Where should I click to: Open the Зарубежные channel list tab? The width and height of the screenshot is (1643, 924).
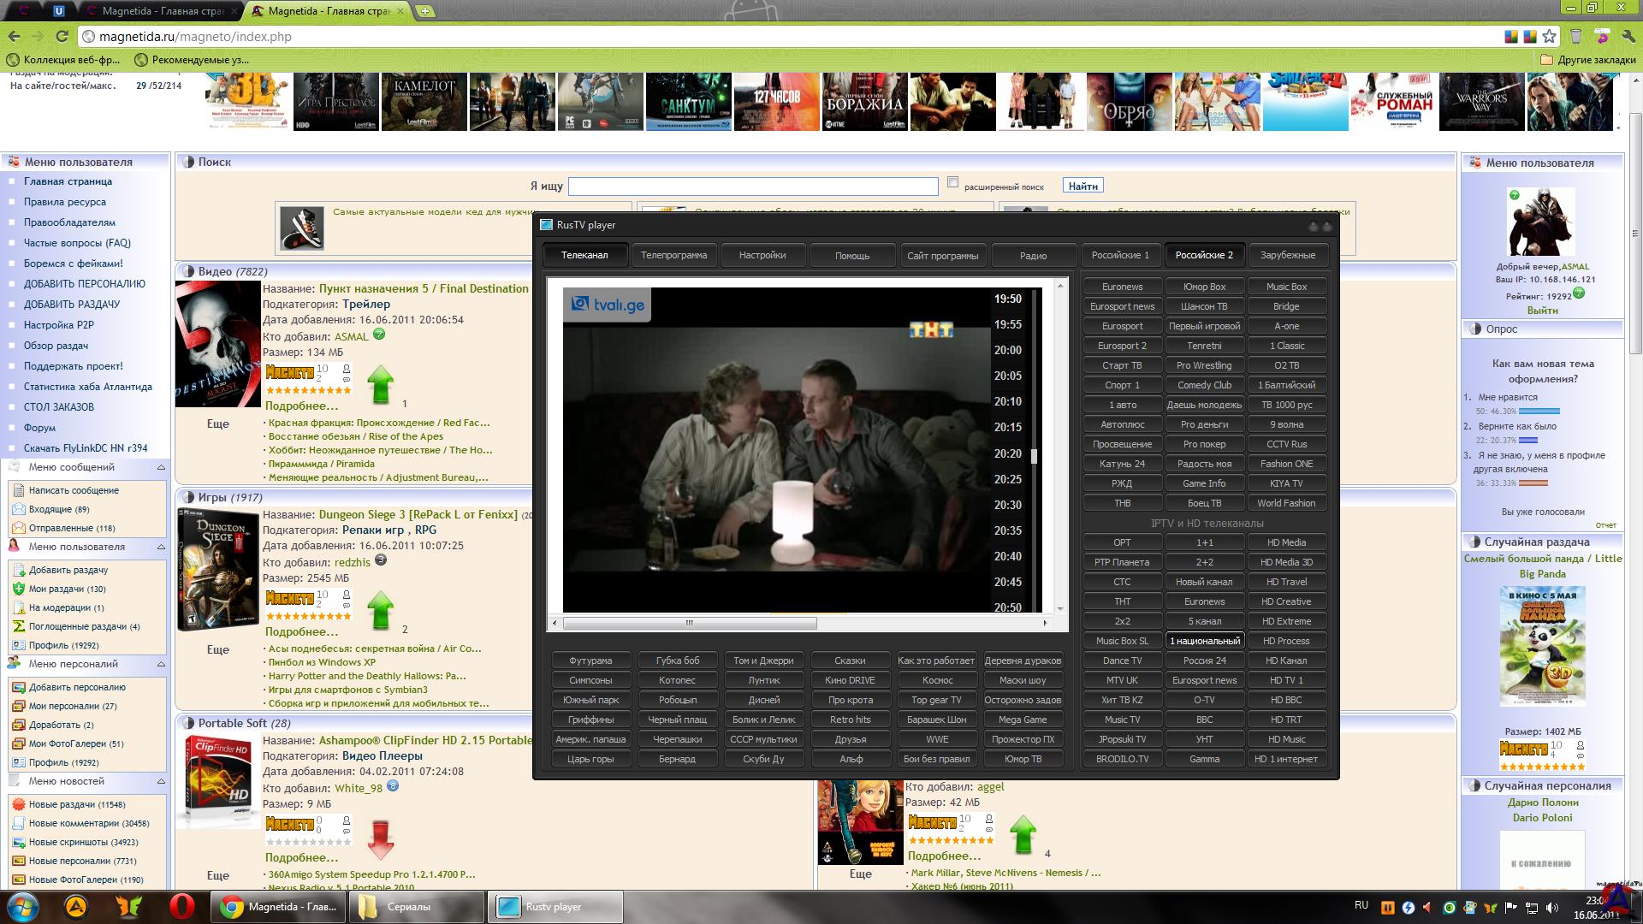pos(1287,255)
